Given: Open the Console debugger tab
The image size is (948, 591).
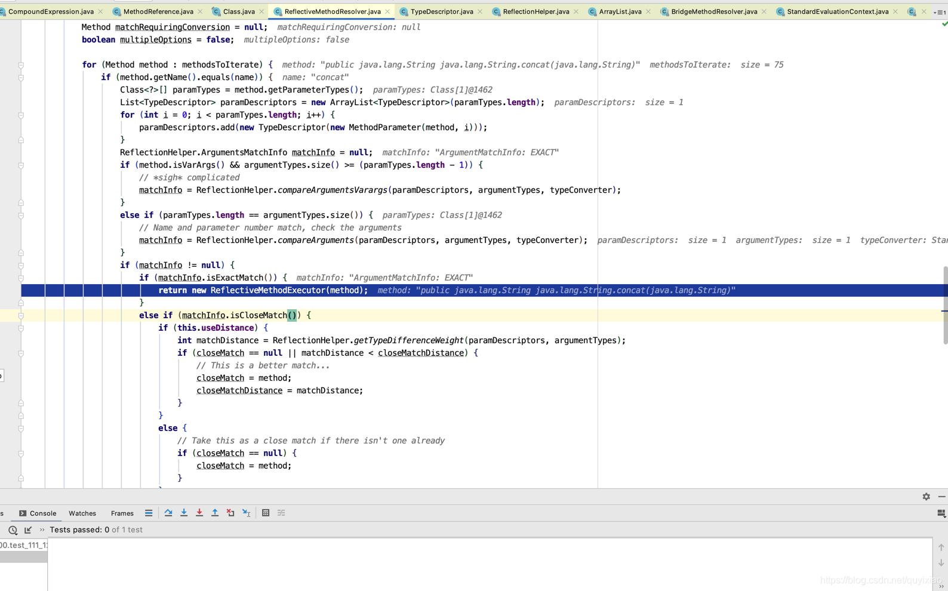Looking at the screenshot, I should tap(38, 513).
